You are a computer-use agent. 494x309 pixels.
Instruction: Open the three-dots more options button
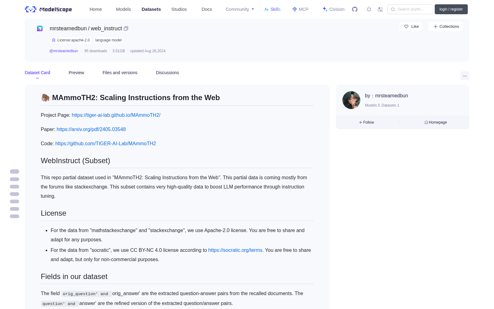[465, 76]
